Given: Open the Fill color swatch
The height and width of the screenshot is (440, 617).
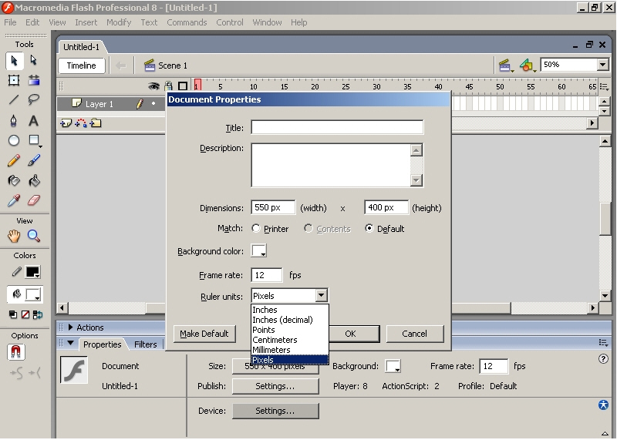Looking at the screenshot, I should (x=32, y=294).
